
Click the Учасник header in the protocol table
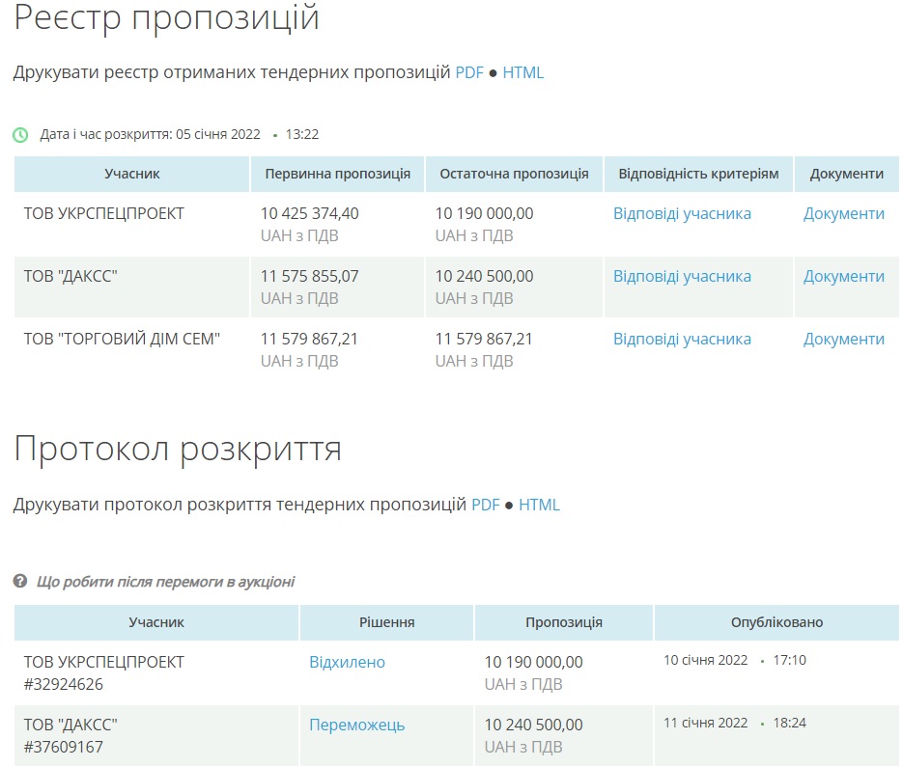click(156, 622)
